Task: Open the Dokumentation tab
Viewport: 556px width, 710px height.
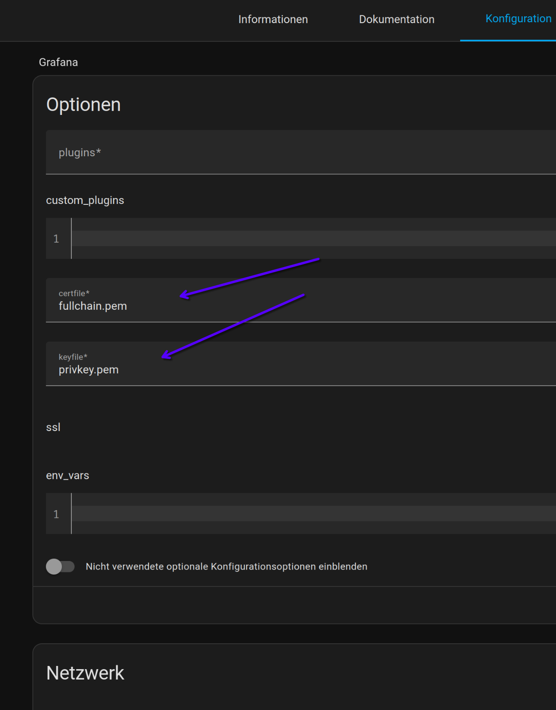Action: pyautogui.click(x=397, y=19)
